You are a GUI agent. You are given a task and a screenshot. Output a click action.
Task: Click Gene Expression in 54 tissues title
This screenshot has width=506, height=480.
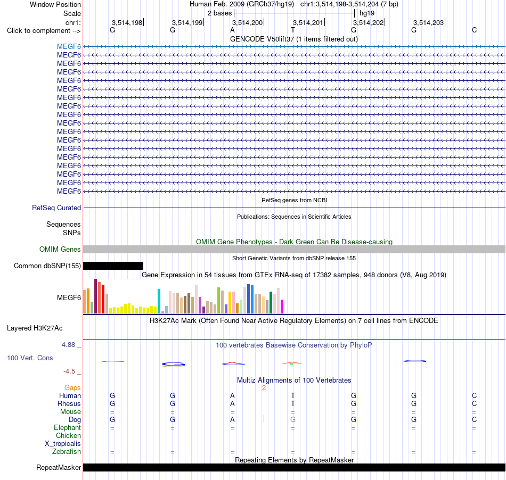[x=294, y=275]
